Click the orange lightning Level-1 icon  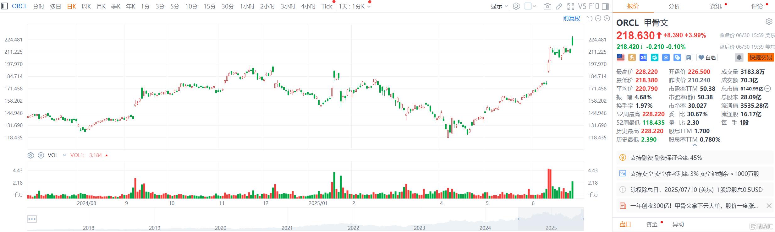click(632, 57)
